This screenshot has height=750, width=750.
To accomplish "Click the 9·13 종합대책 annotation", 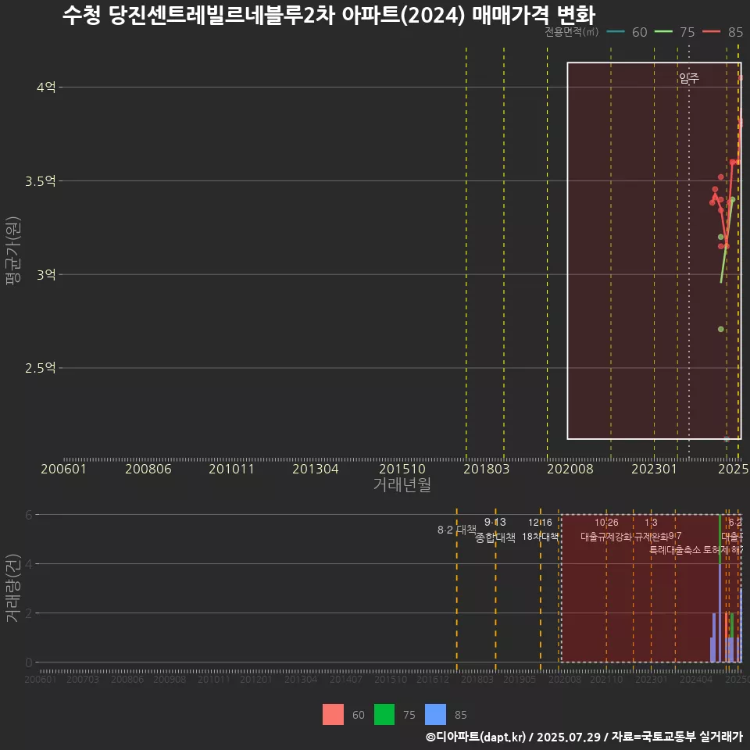I will (x=495, y=530).
